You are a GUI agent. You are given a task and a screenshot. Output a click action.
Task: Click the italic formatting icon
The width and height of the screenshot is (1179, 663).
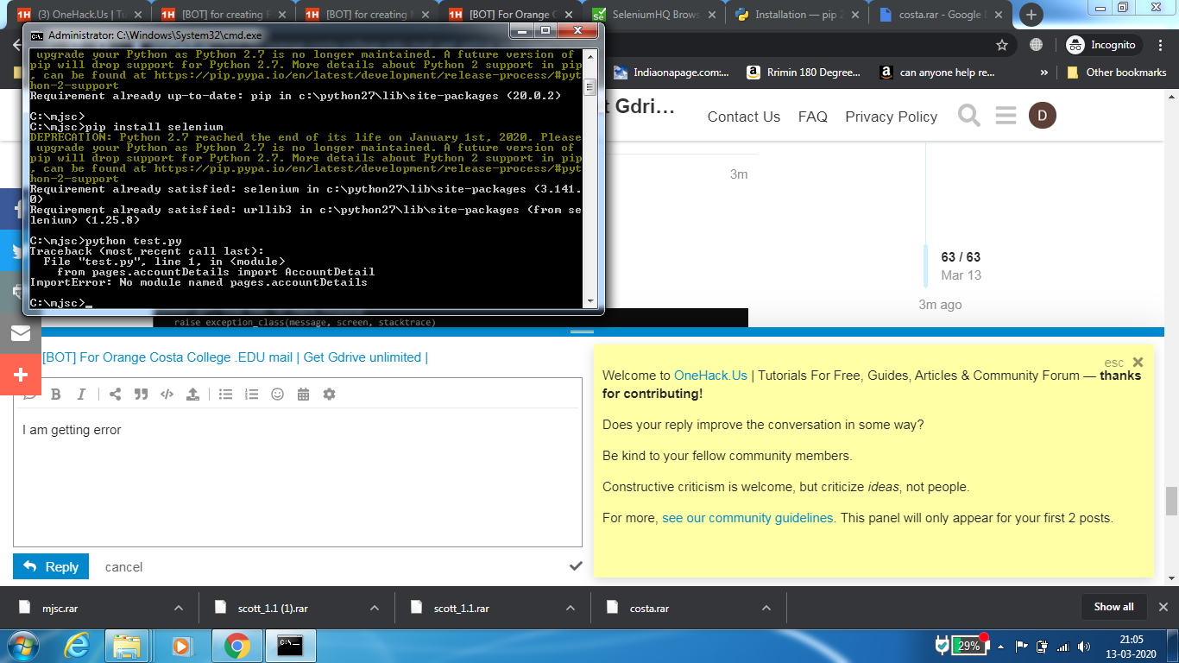coord(82,395)
